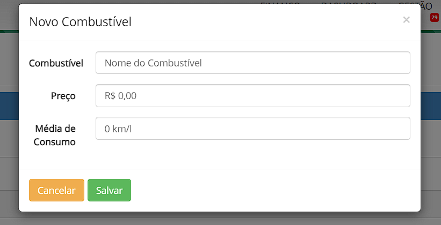Open the GESTÃO menu in the navbar

coord(415,5)
